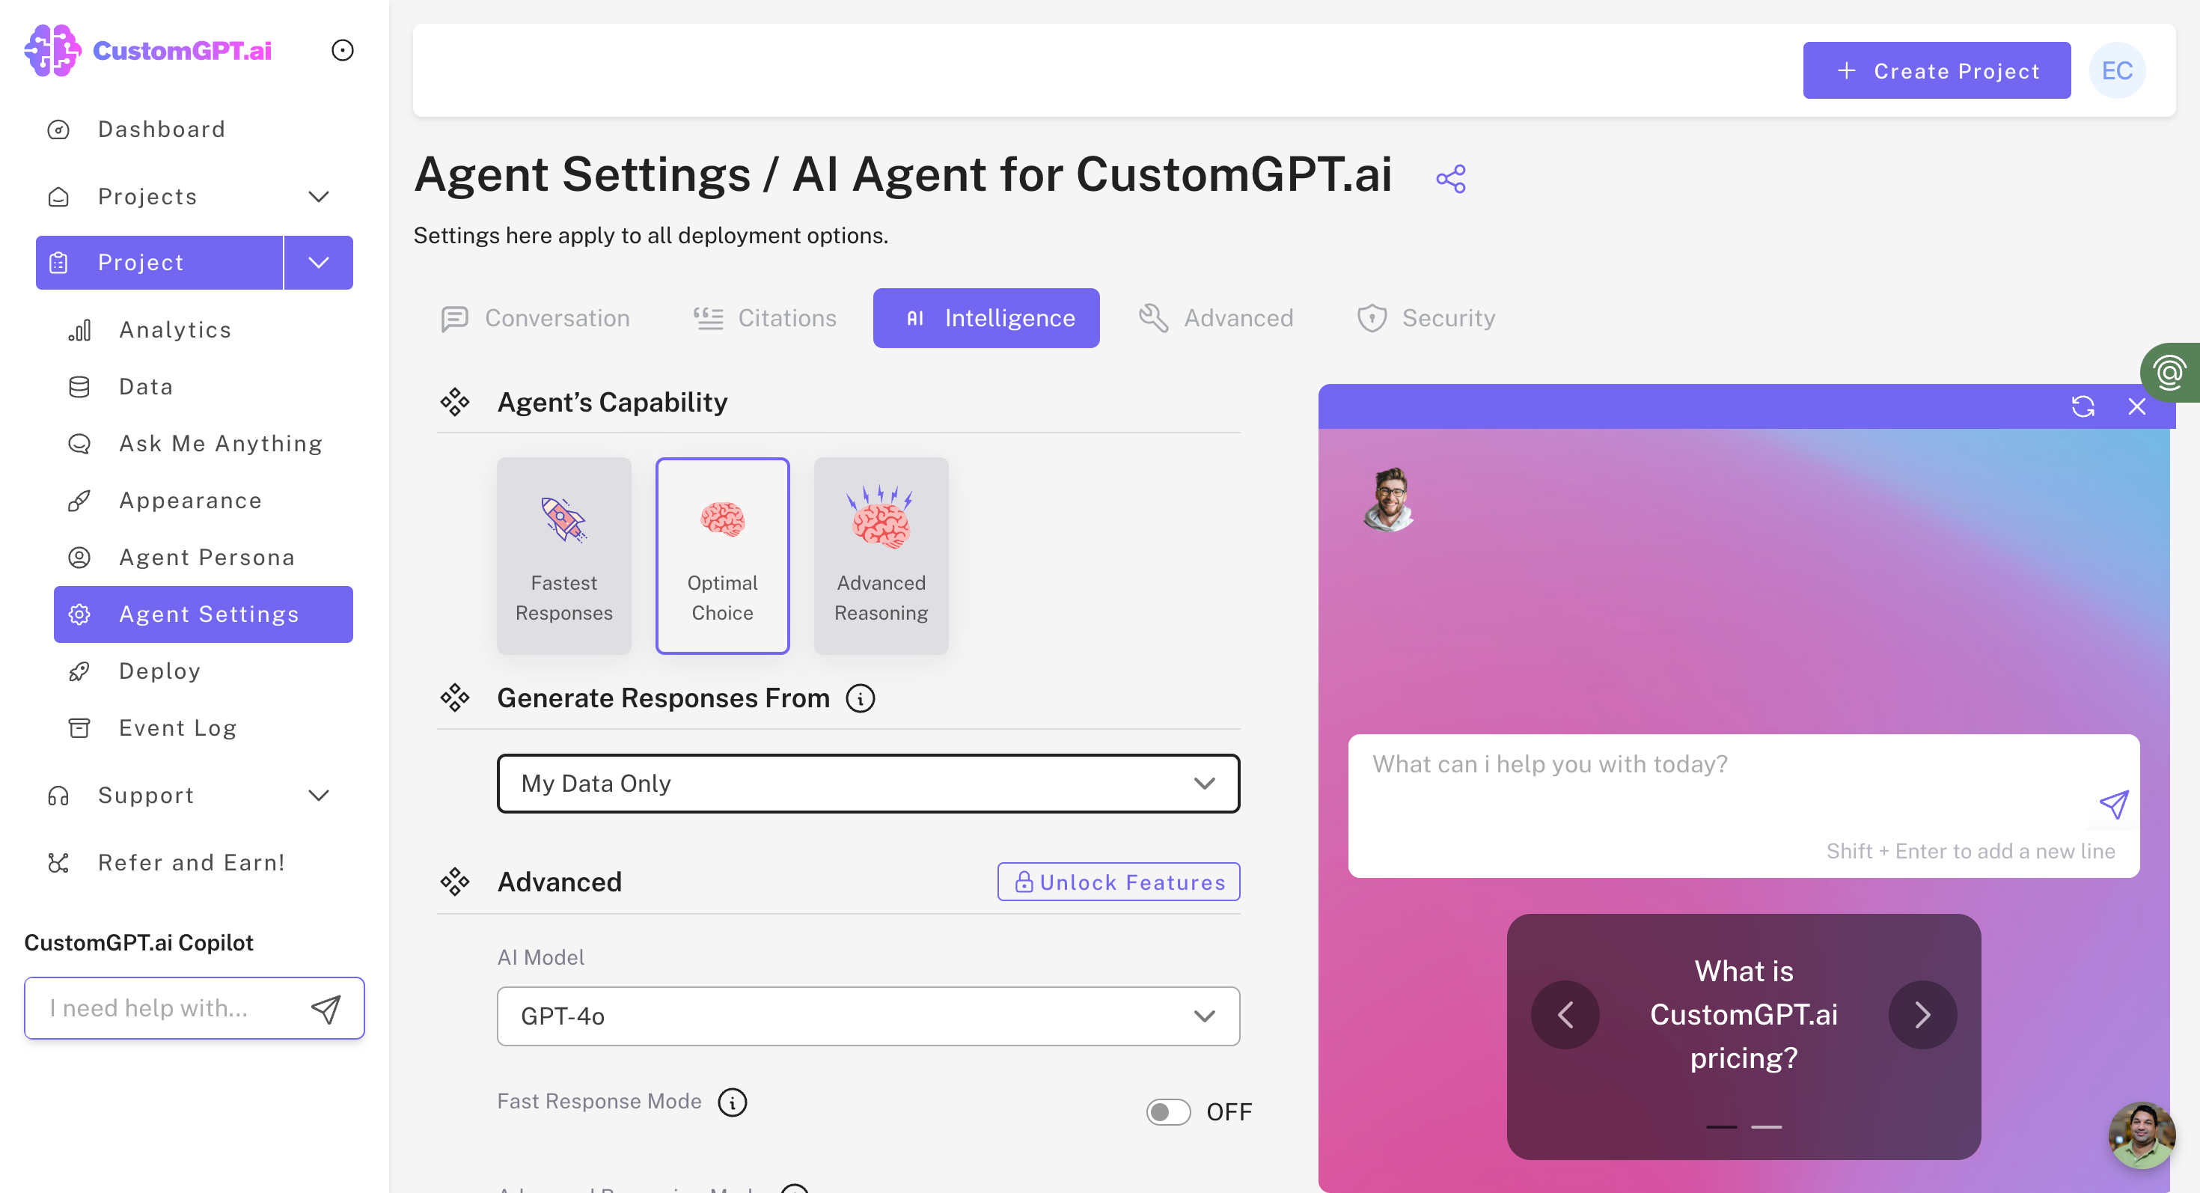The height and width of the screenshot is (1193, 2200).
Task: Click the Create Project button
Action: 1936,70
